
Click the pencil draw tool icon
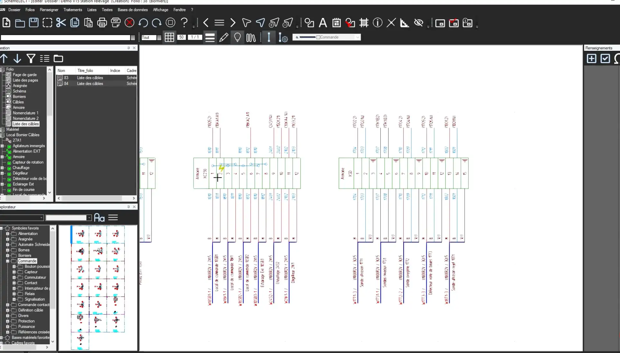pos(224,38)
